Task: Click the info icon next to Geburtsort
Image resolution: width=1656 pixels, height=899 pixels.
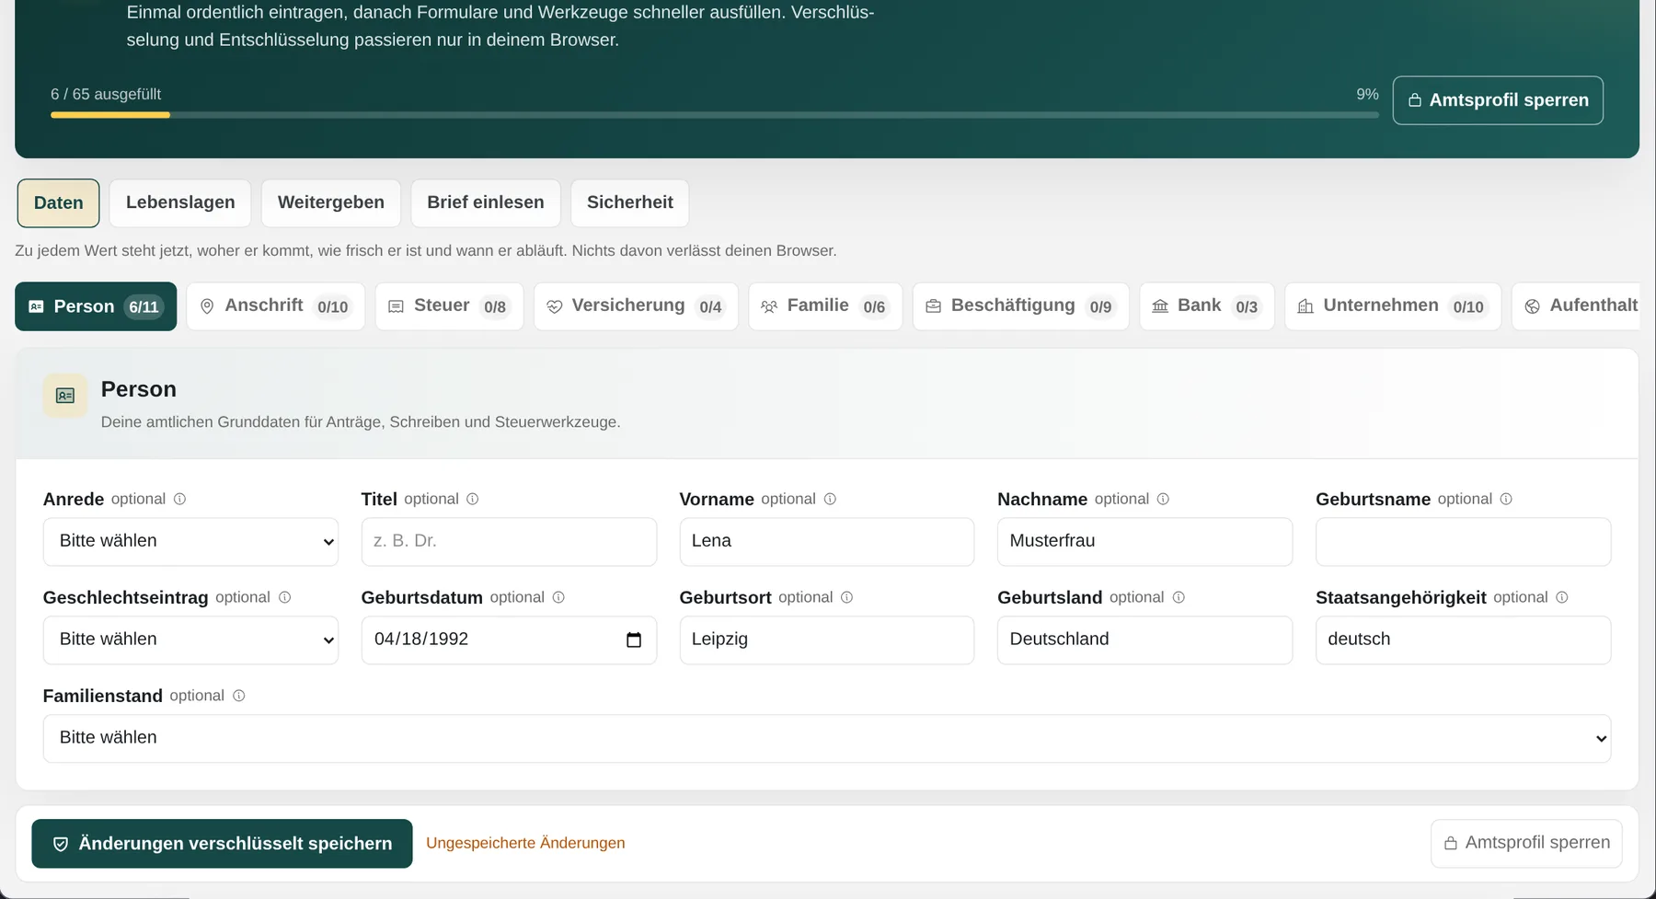Action: (847, 597)
